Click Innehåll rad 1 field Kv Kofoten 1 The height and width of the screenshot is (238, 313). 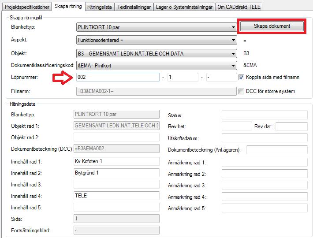[116, 161]
